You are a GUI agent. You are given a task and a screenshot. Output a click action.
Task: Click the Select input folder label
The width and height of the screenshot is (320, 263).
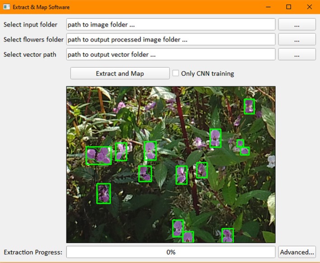[x=30, y=24]
